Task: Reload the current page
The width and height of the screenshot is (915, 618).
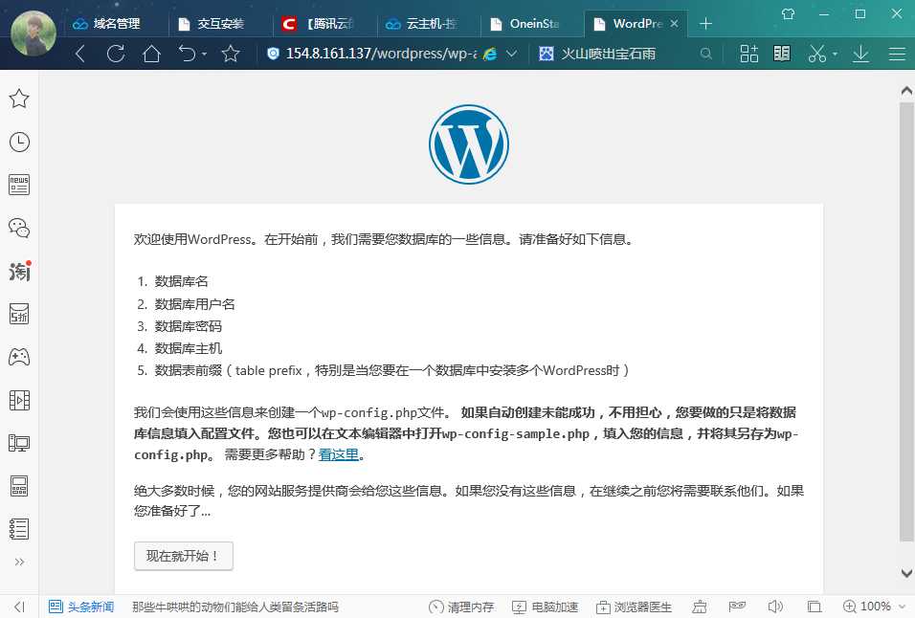Action: click(x=116, y=54)
